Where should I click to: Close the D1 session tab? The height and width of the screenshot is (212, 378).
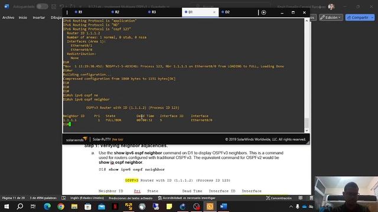(x=214, y=12)
